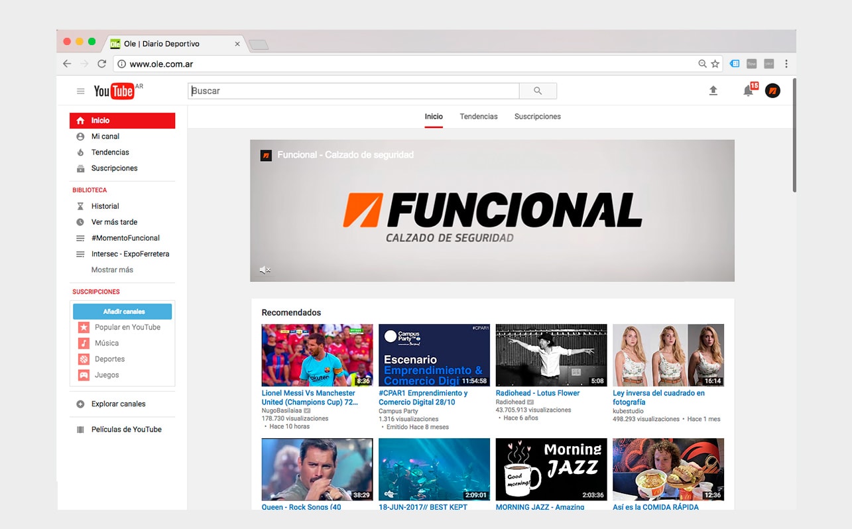Reload the page in the browser
This screenshot has height=529, width=852.
[x=101, y=64]
